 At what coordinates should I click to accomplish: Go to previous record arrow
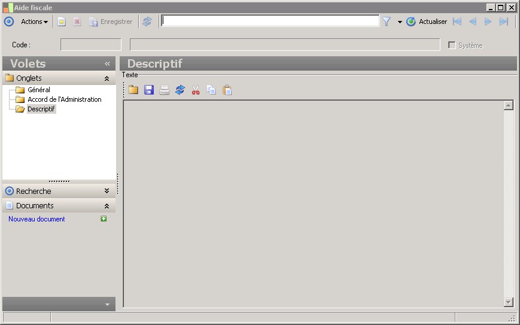tap(473, 22)
